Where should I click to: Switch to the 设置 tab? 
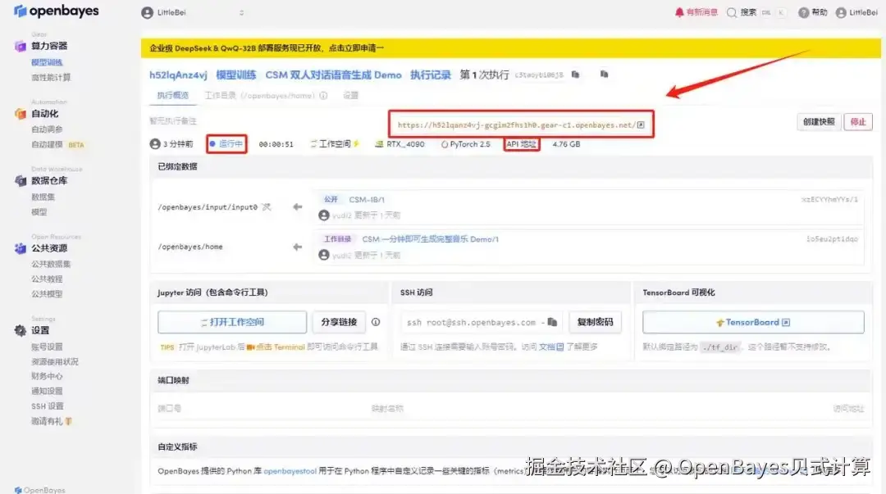[351, 95]
